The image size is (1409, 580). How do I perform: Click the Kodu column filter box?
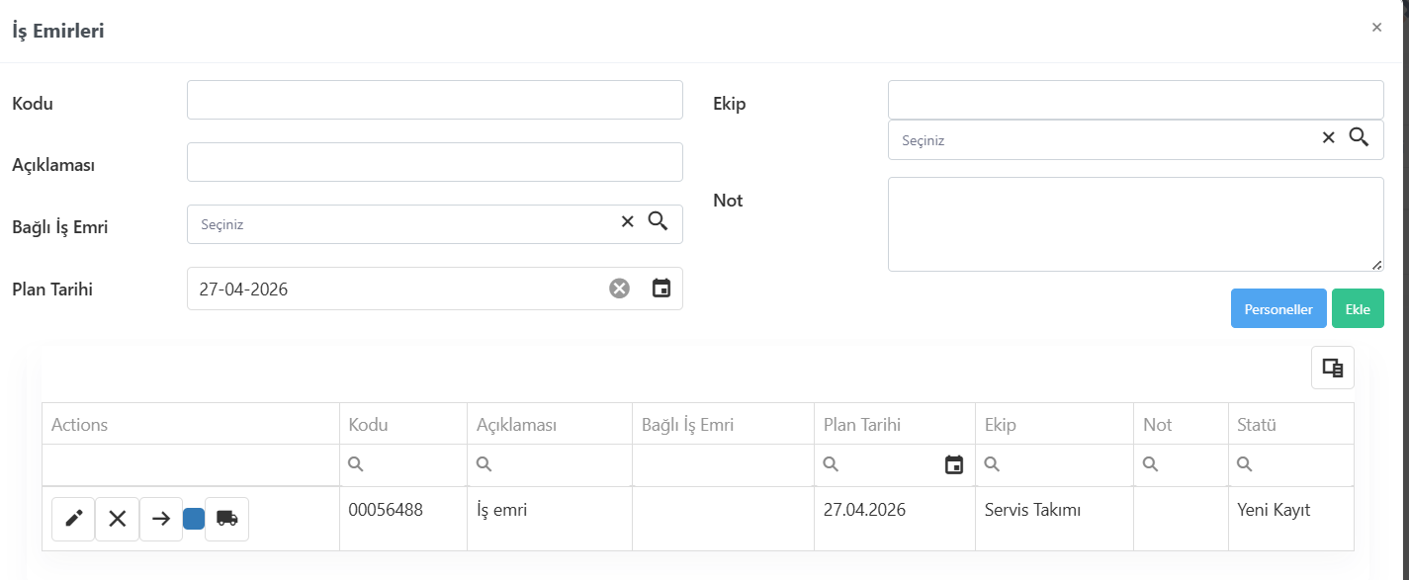[403, 464]
